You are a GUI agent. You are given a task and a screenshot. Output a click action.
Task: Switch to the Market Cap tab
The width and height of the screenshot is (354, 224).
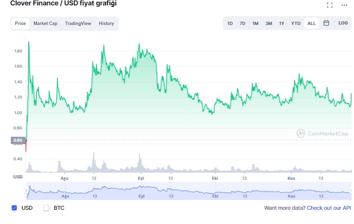[x=45, y=24]
